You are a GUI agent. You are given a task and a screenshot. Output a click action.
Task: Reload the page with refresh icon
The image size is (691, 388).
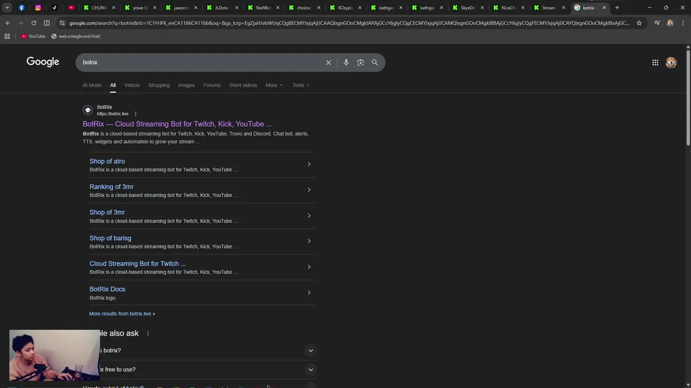(x=33, y=23)
